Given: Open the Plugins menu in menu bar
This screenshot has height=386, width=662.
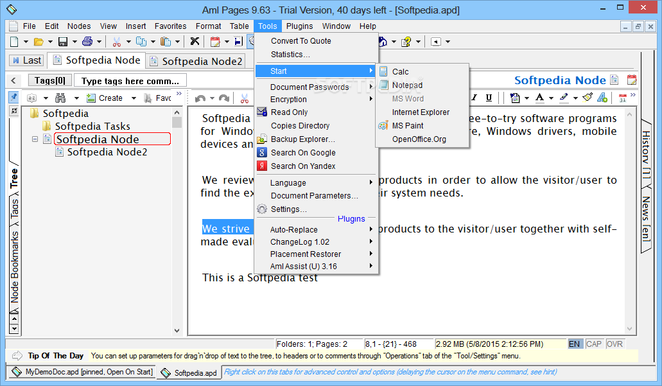Looking at the screenshot, I should pyautogui.click(x=299, y=26).
